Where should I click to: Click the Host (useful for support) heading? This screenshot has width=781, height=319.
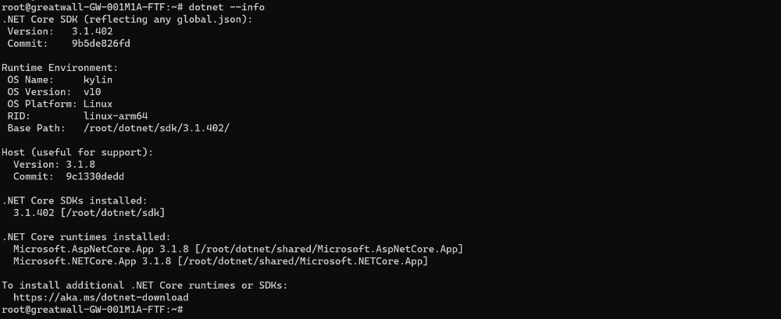(x=77, y=152)
